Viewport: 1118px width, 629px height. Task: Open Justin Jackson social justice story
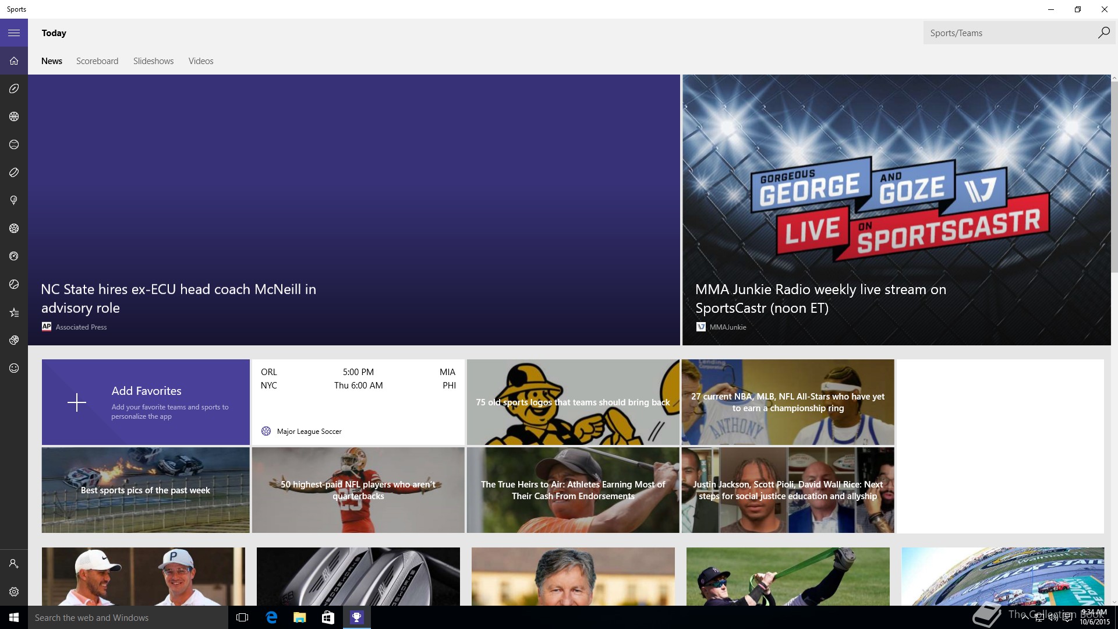click(788, 490)
